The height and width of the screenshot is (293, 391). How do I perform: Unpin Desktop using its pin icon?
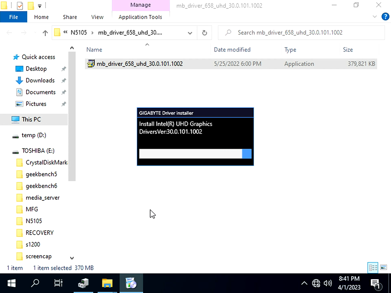coord(64,69)
